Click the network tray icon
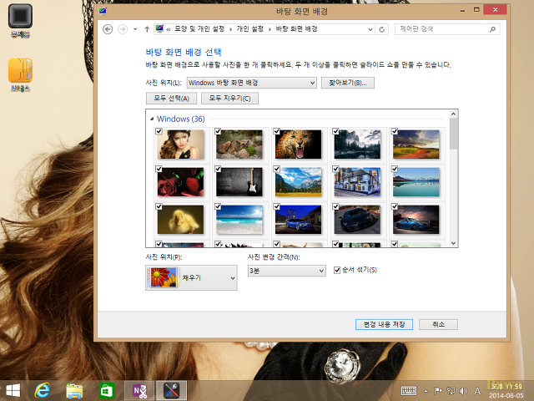Image resolution: width=534 pixels, height=401 pixels. click(x=451, y=391)
